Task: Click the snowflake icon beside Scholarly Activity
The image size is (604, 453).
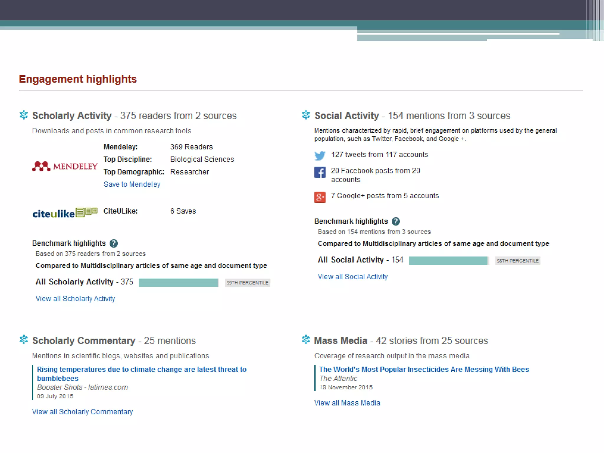Action: [x=24, y=115]
